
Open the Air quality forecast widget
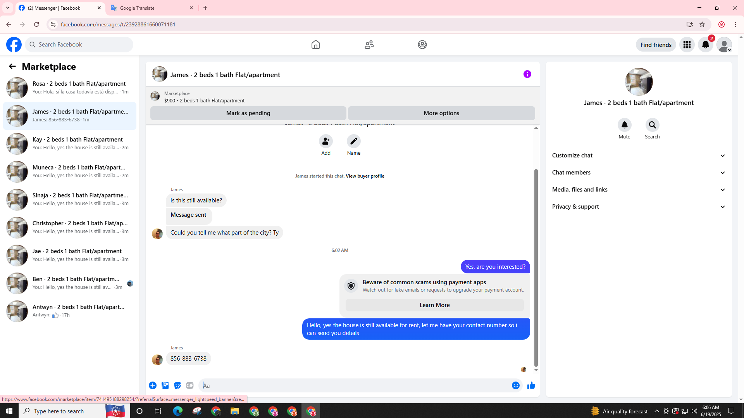point(620,411)
